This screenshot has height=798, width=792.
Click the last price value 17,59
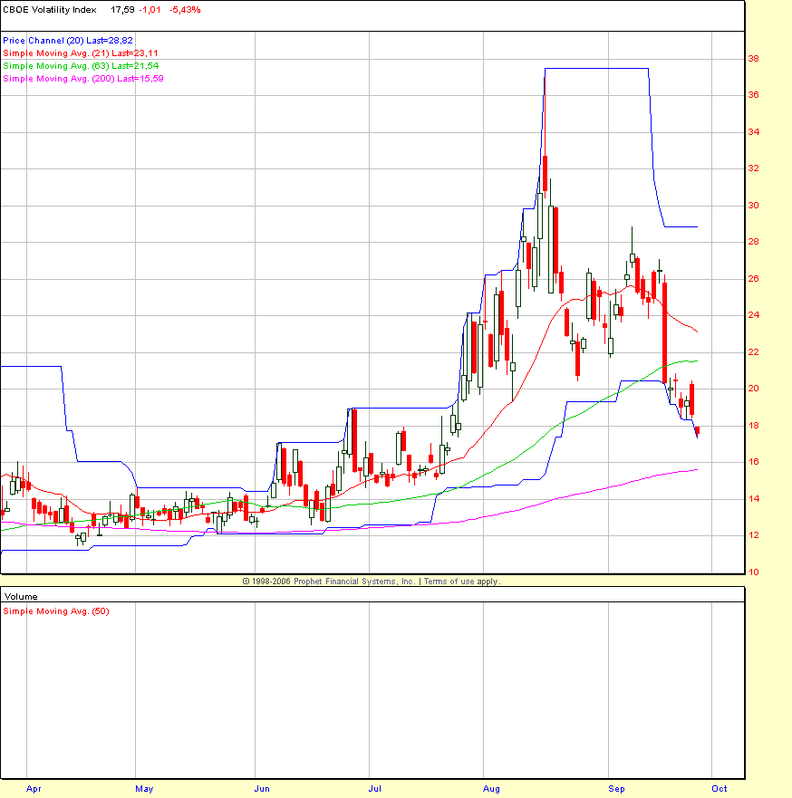pyautogui.click(x=122, y=10)
